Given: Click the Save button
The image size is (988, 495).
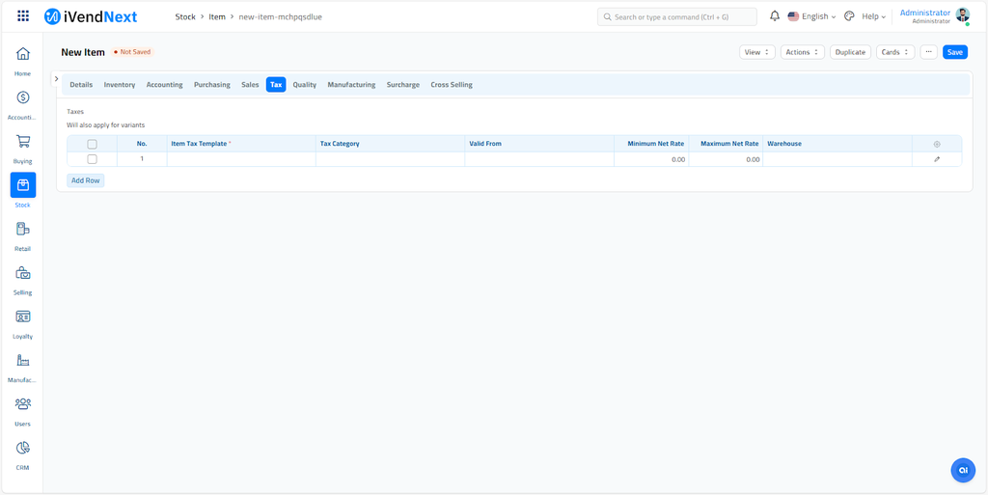Looking at the screenshot, I should pyautogui.click(x=954, y=52).
